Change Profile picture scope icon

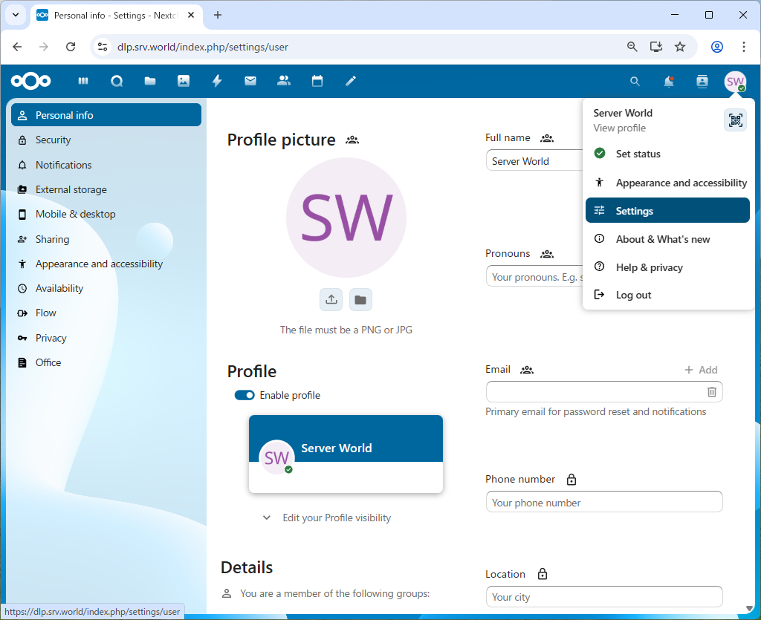click(x=352, y=140)
